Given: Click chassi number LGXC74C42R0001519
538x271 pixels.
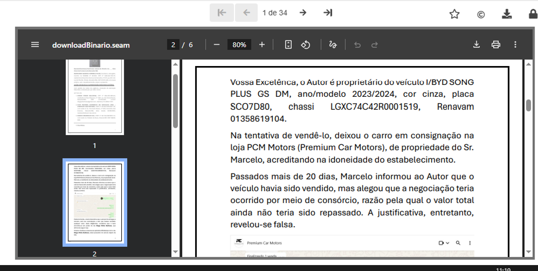Looking at the screenshot, I should coord(375,107).
